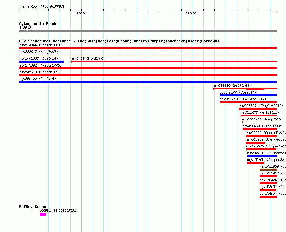Image resolution: width=286 pixels, height=232 pixels.
Task: Click the nsv511126 (Arlt2011) label
Action: pos(232,85)
